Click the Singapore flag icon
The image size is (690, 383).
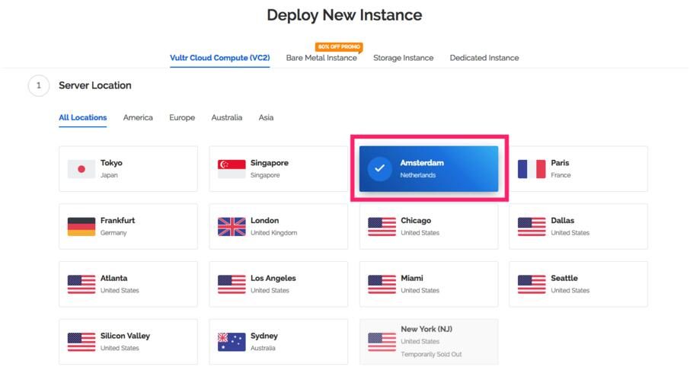tap(232, 169)
